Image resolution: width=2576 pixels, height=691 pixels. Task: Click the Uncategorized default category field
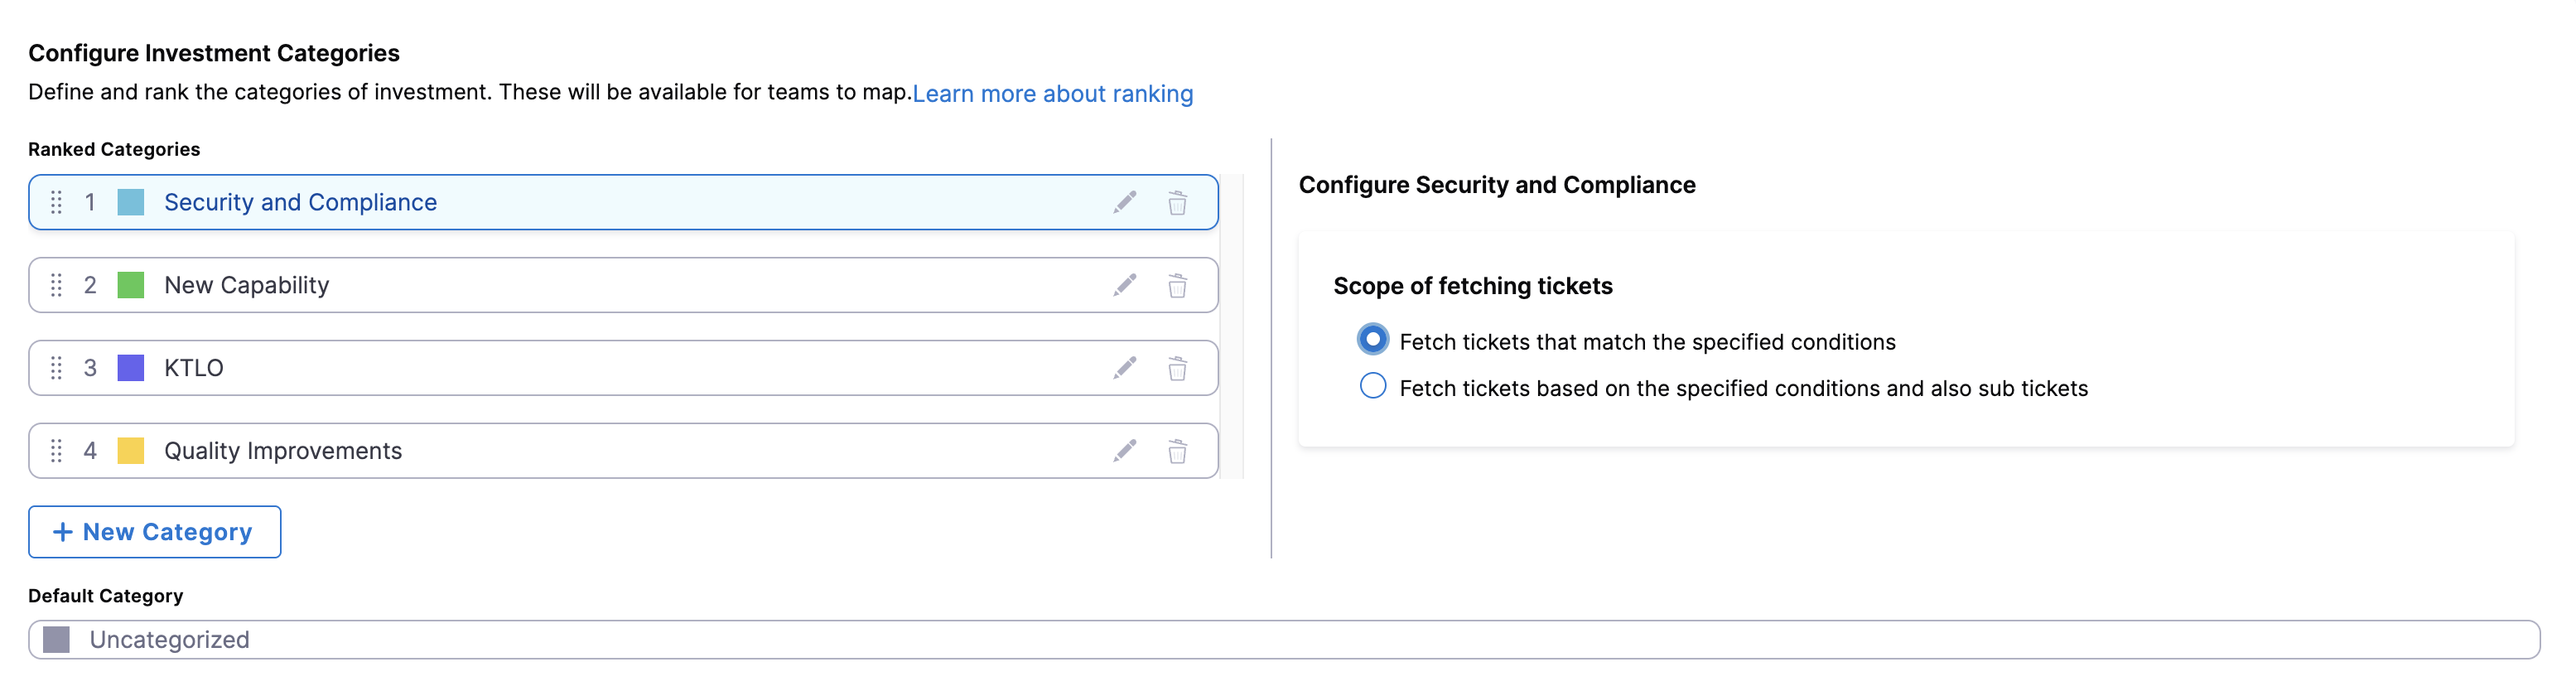pos(1284,640)
